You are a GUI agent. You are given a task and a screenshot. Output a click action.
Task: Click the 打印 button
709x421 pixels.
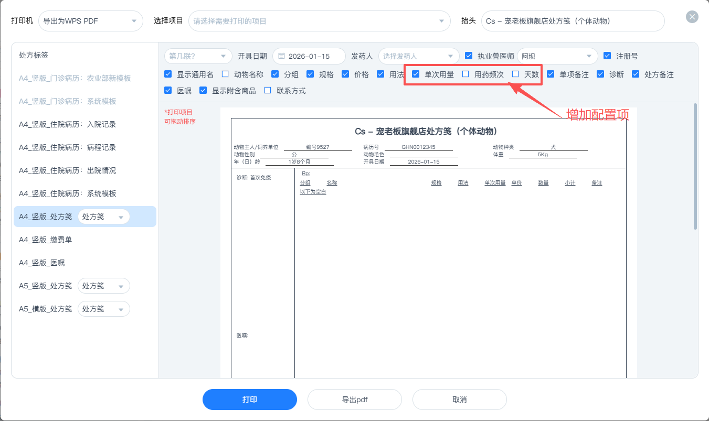[x=250, y=400]
